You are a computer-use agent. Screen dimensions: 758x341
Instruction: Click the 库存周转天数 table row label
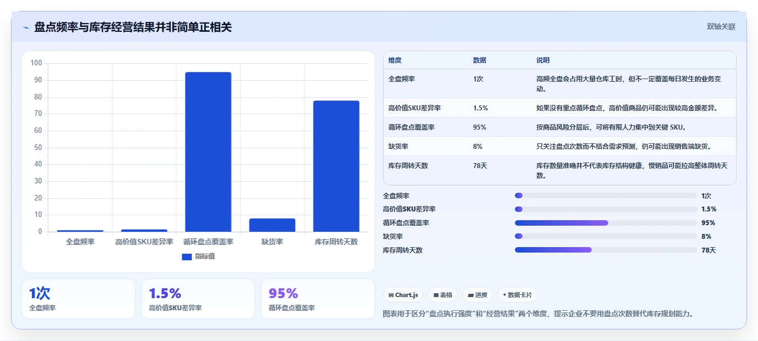coord(408,166)
